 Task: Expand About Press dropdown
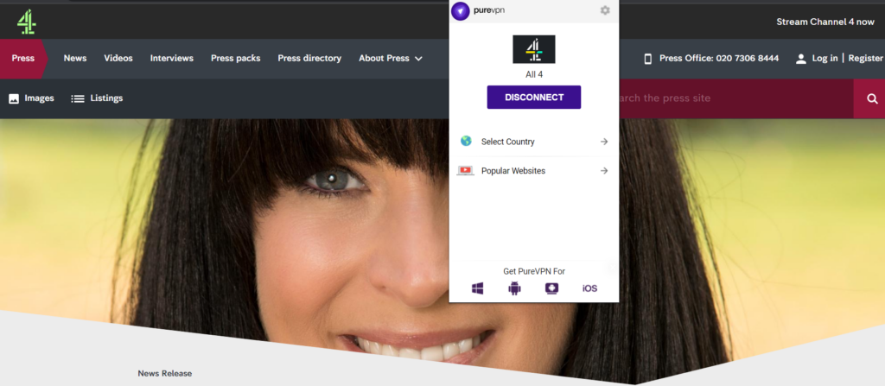(x=391, y=58)
